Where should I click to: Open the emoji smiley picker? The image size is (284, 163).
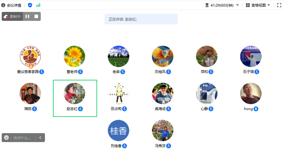pos(6,138)
